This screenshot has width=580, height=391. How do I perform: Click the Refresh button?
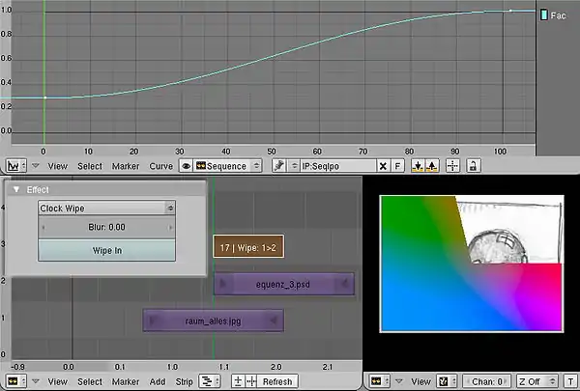click(277, 381)
